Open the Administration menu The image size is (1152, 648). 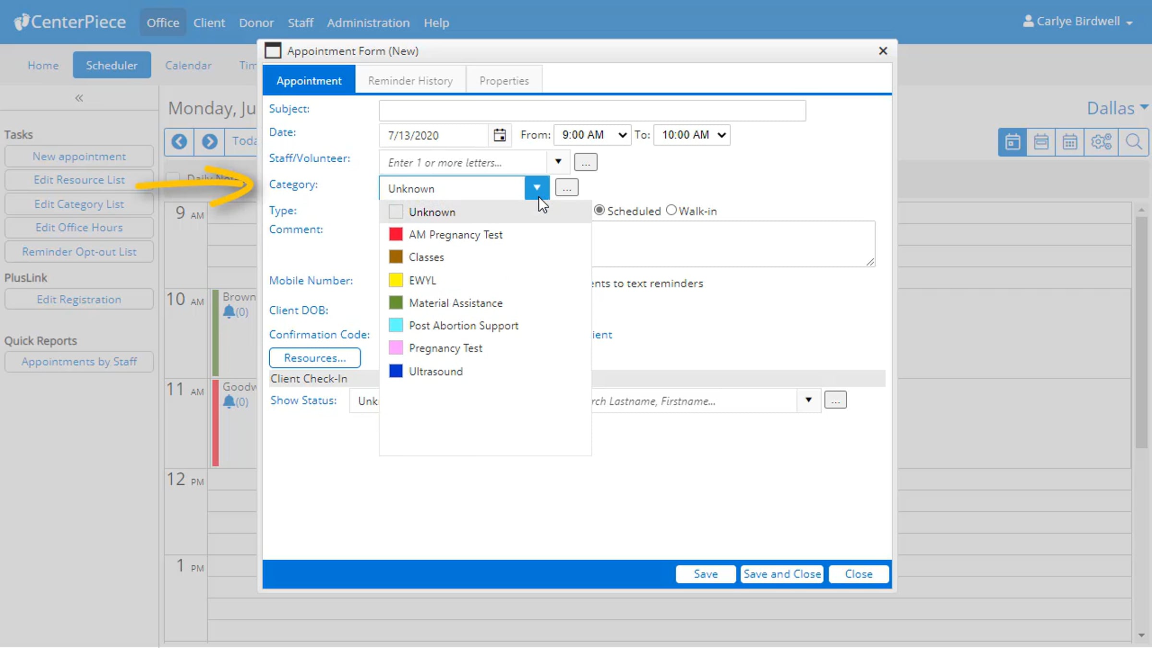point(368,23)
